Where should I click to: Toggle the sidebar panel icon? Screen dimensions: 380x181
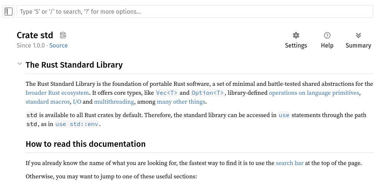pos(9,12)
